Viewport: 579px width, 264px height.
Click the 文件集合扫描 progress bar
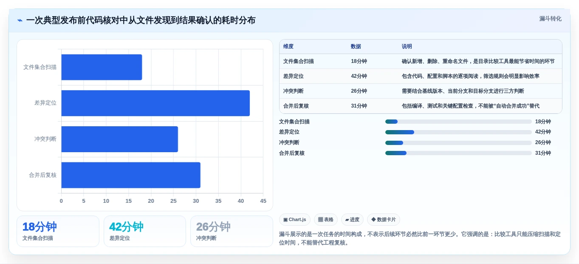tap(458, 122)
